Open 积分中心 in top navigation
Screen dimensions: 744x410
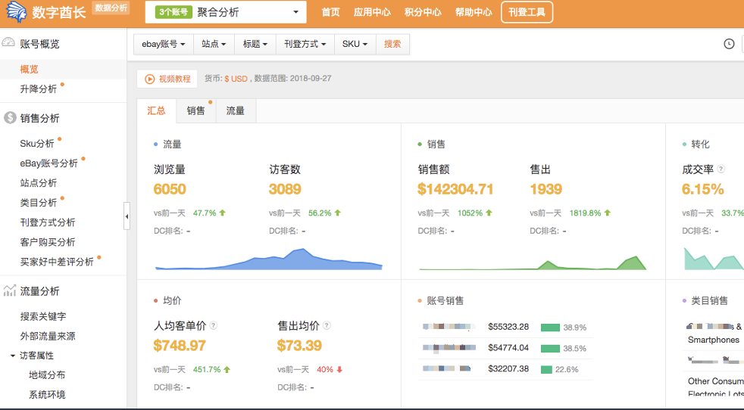(x=423, y=12)
